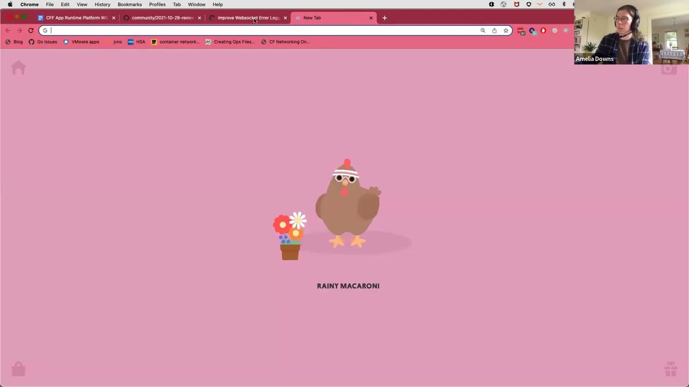Click the glasses icon in the menu bar

(x=552, y=4)
